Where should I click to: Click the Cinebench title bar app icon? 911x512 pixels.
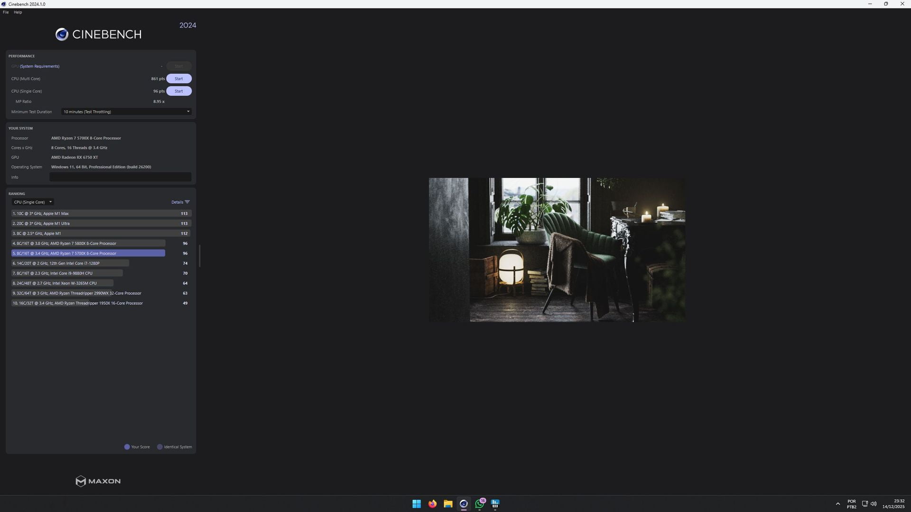pos(4,4)
